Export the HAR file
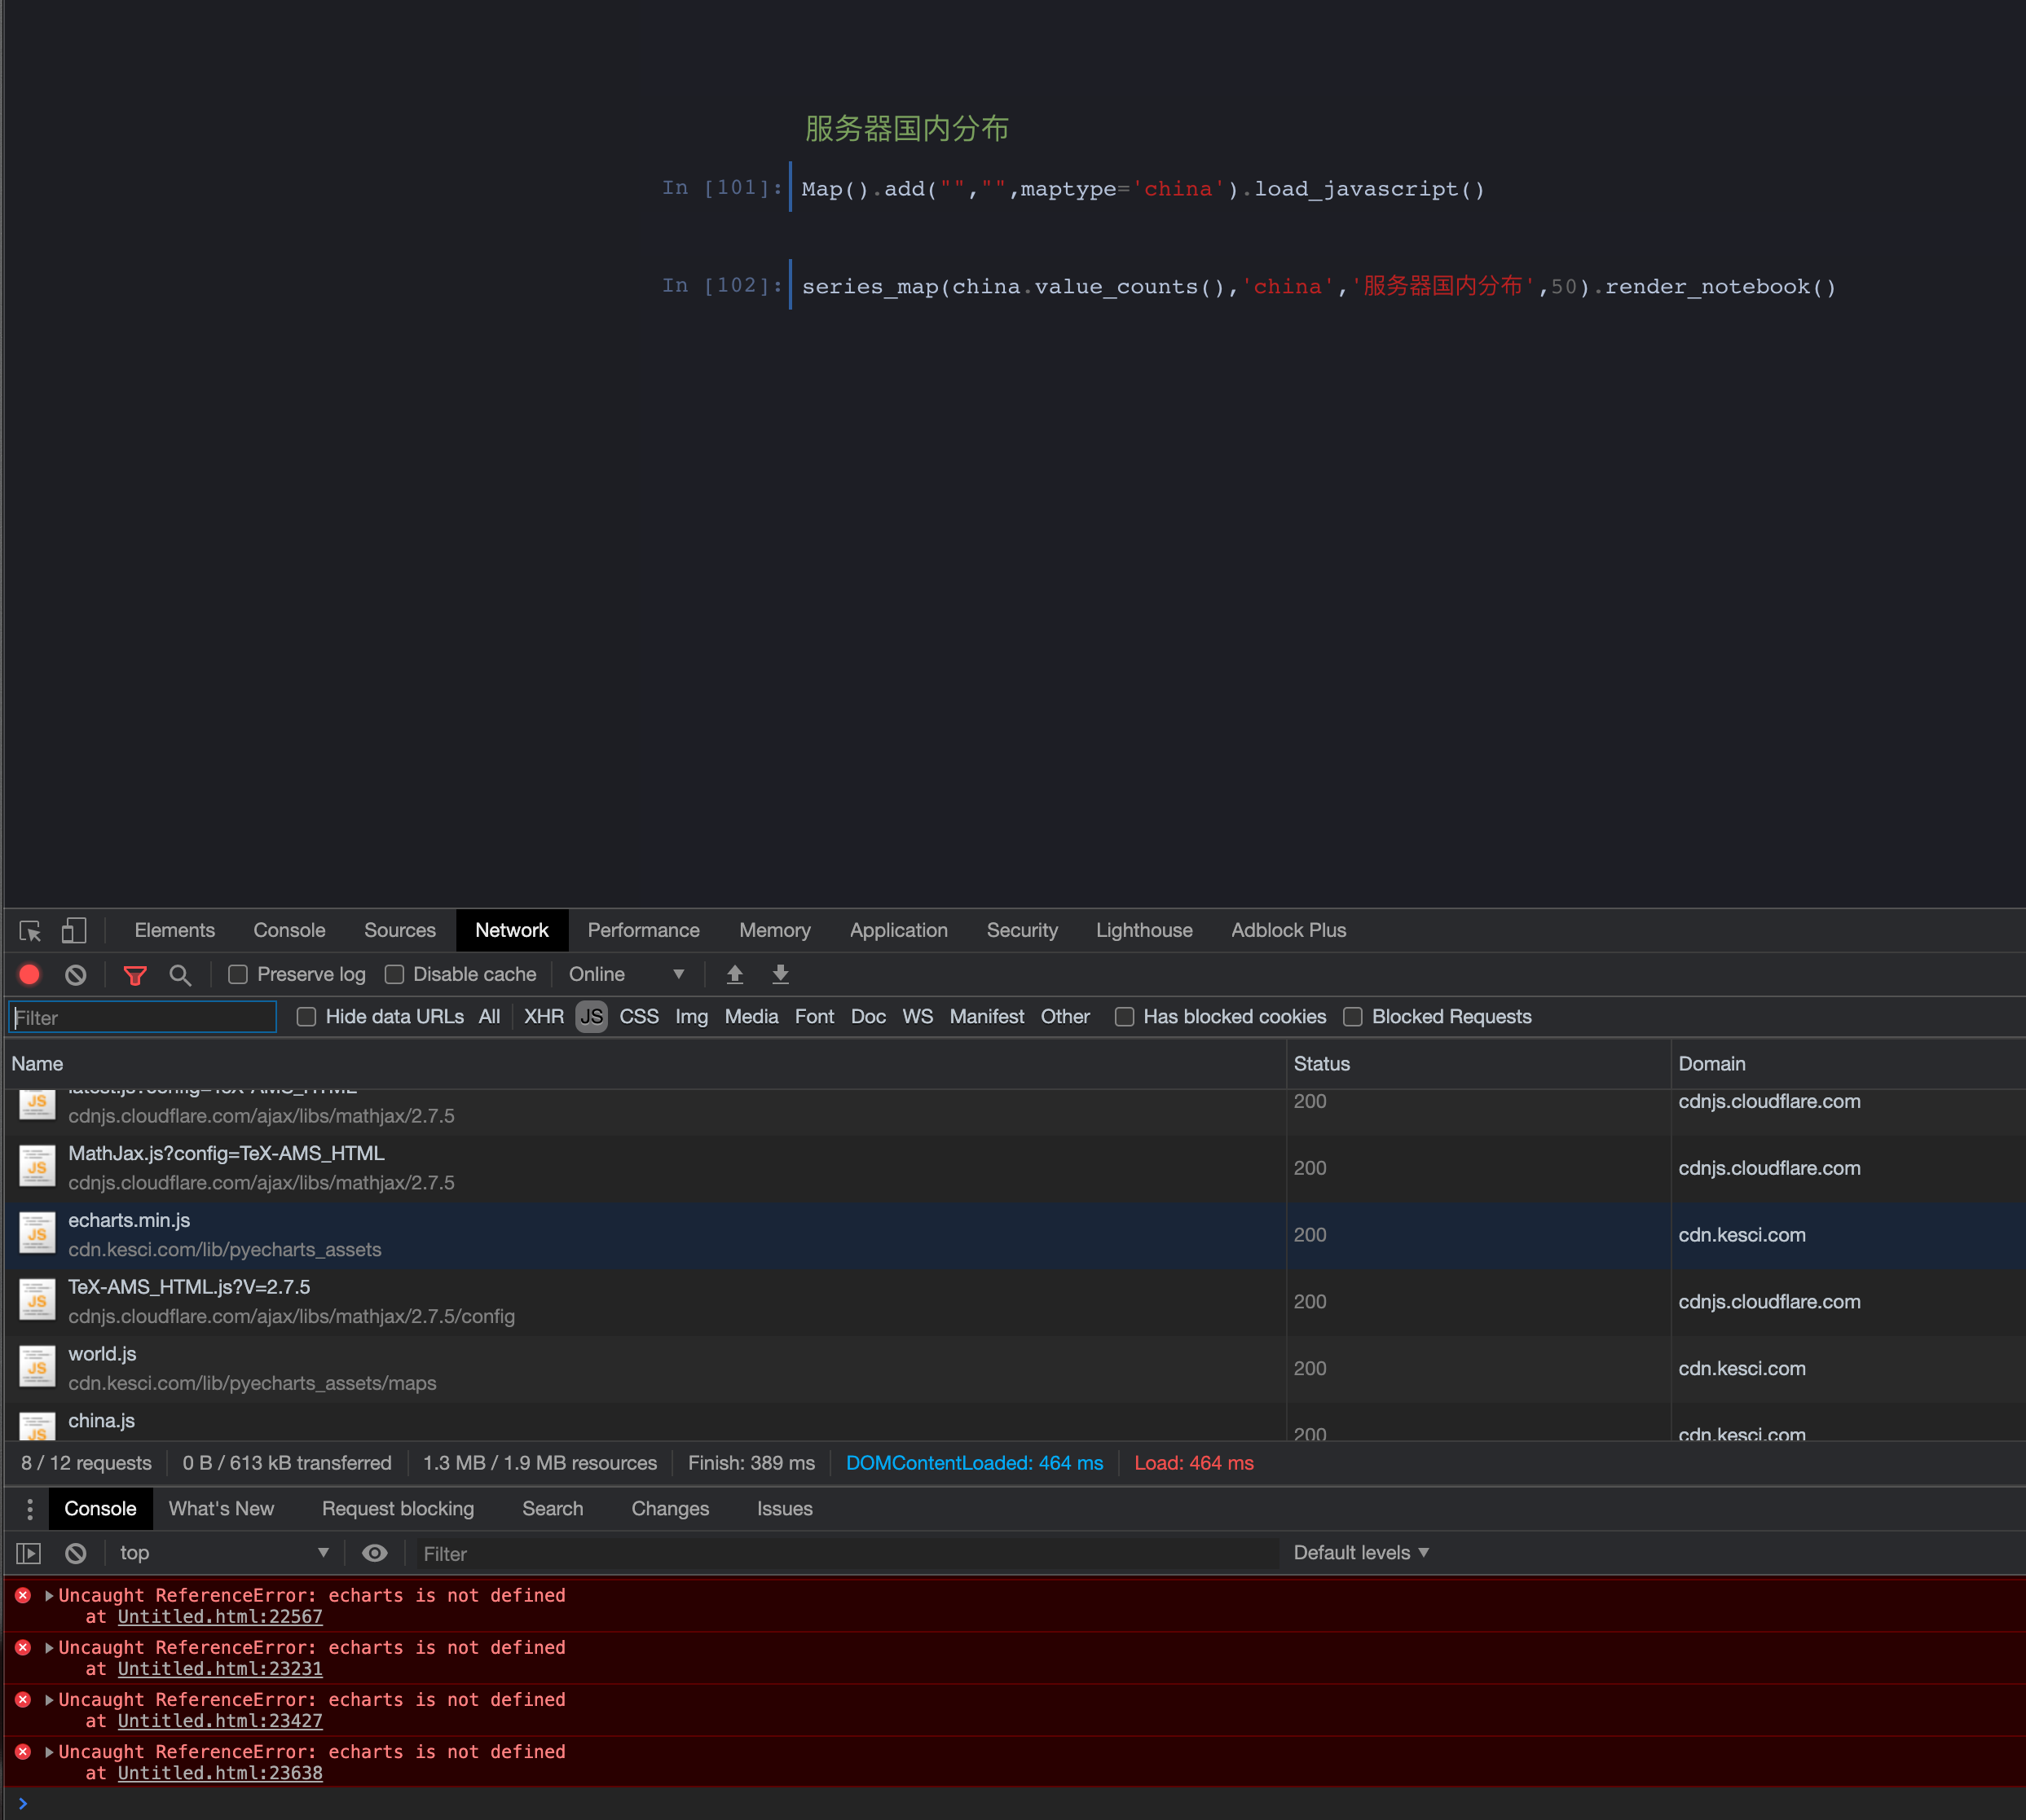2026x1820 pixels. pos(781,974)
